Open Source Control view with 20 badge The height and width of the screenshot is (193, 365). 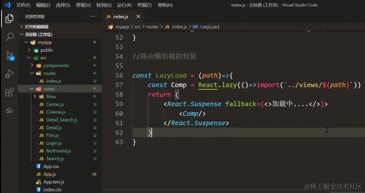click(x=10, y=55)
